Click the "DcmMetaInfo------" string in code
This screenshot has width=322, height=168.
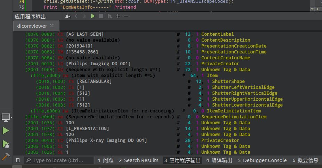pos(86,7)
